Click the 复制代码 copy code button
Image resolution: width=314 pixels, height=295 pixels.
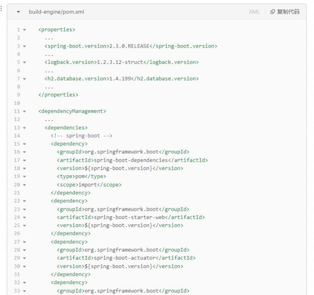[x=288, y=12]
